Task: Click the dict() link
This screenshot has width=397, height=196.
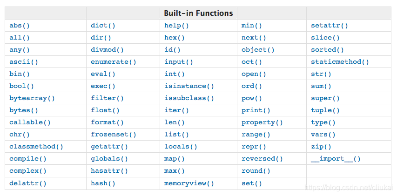Action: [103, 26]
